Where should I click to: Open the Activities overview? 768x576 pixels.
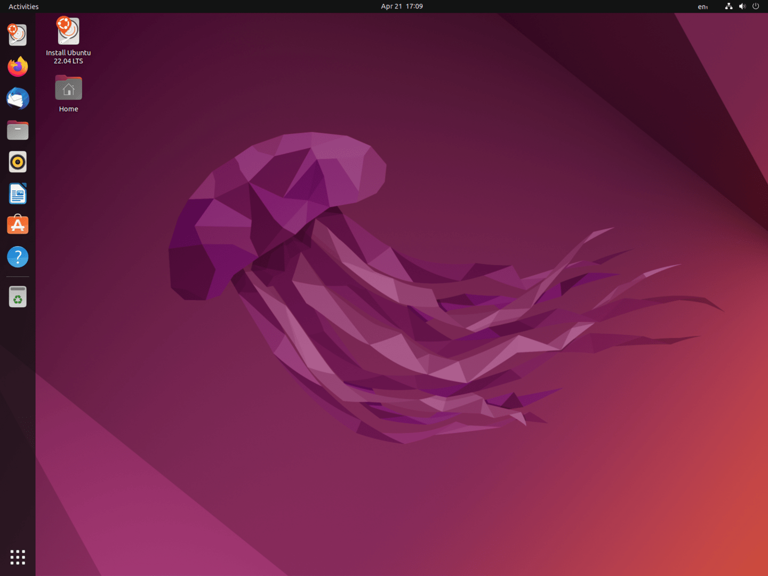click(23, 6)
